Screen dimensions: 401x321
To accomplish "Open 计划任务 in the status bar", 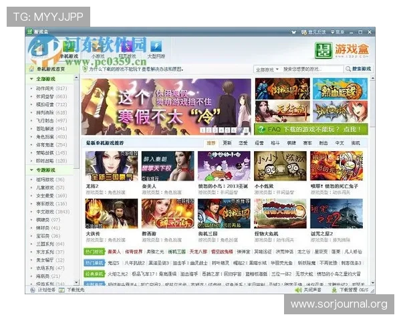I will 43,290.
